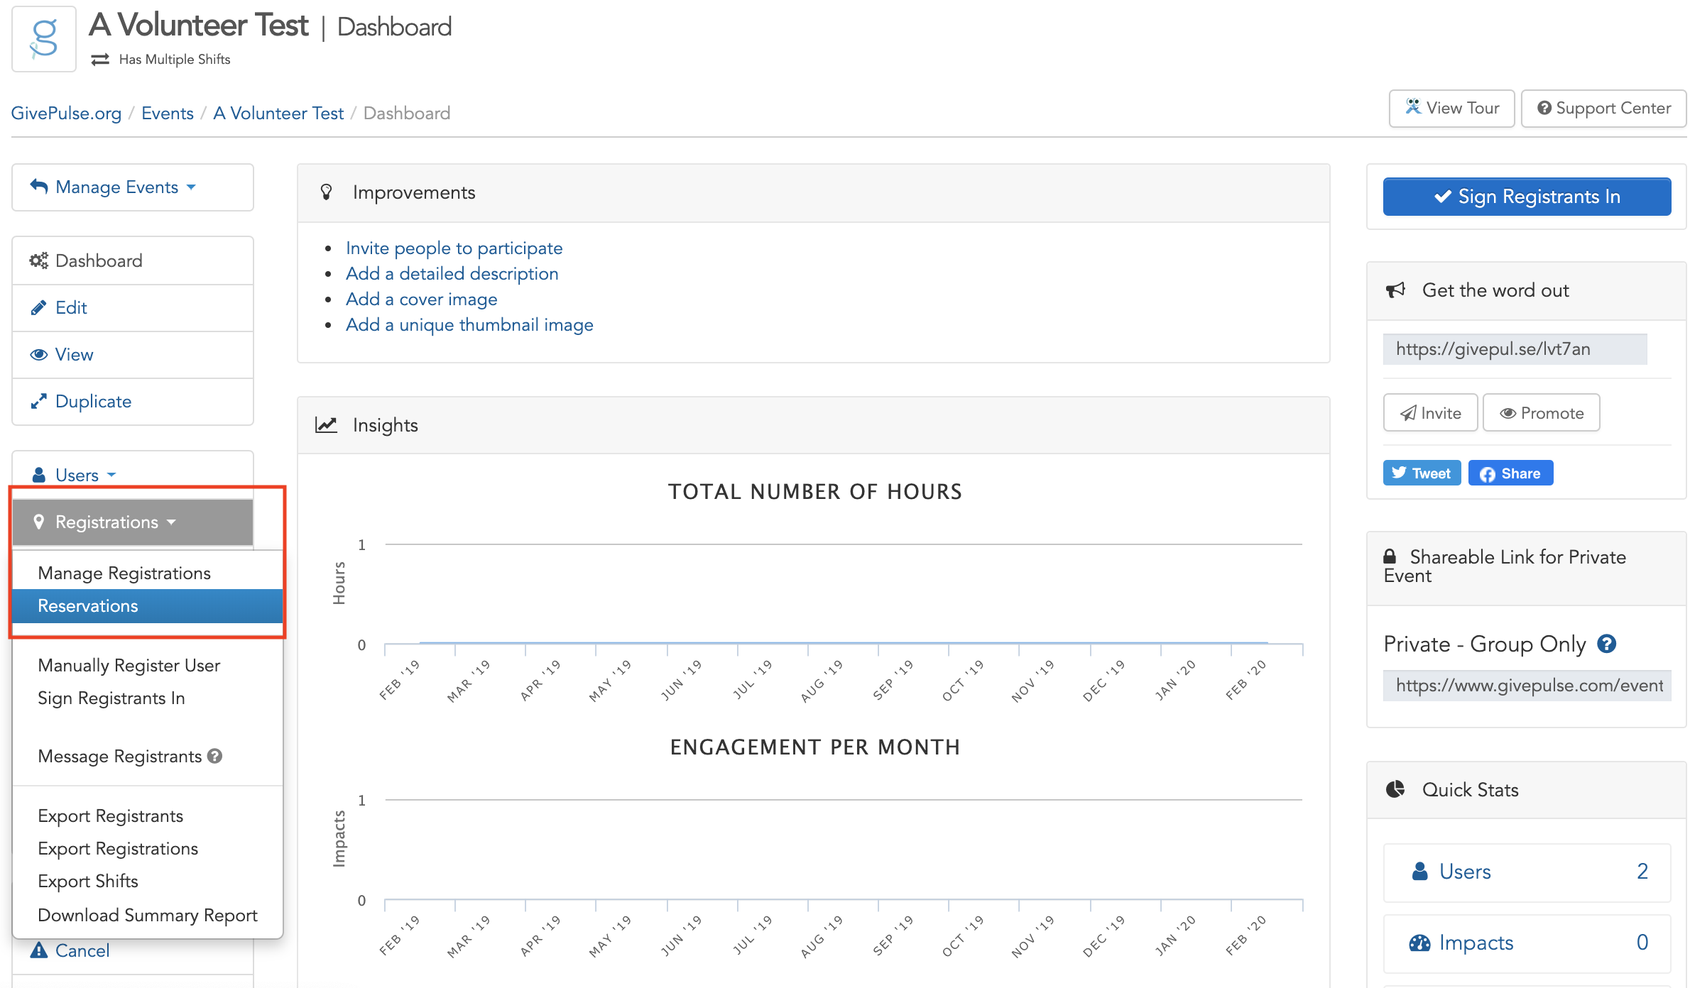Click the Facebook logo icon on Share
Viewport: 1690px width, 988px height.
[1488, 474]
